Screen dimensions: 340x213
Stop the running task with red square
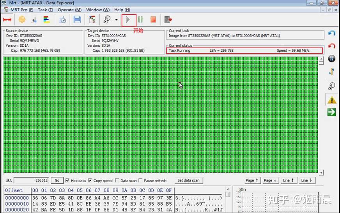pos(153,20)
